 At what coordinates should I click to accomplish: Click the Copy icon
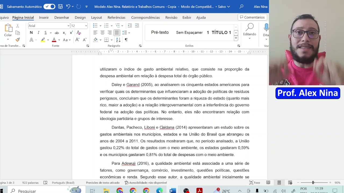point(17,33)
